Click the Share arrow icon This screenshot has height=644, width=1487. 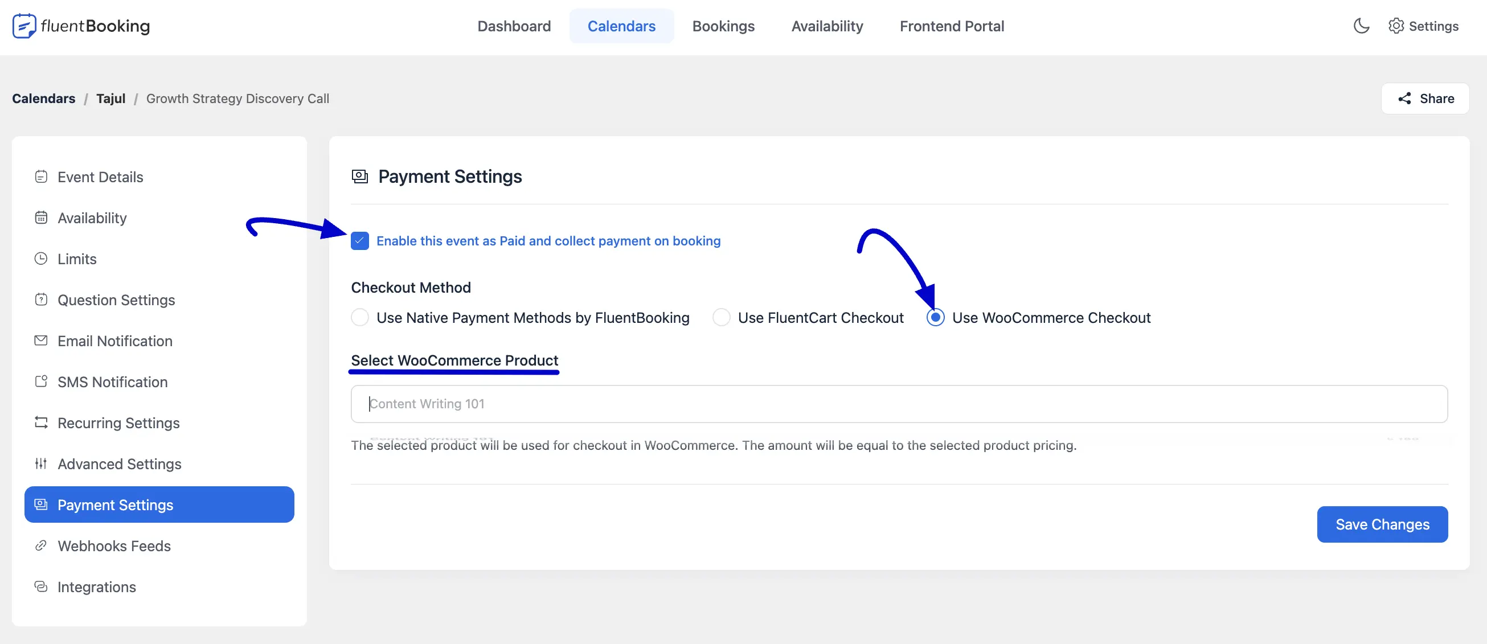pyautogui.click(x=1404, y=99)
